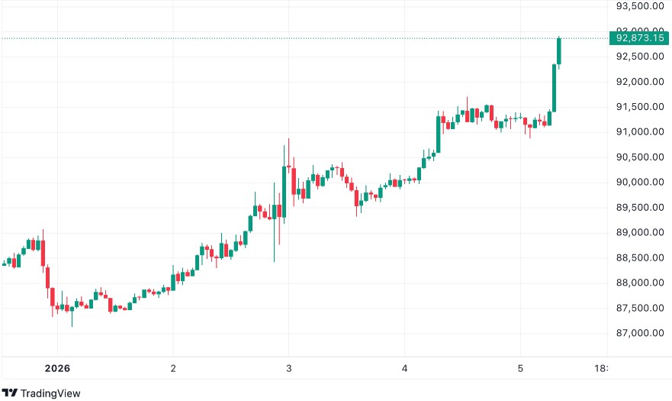Select the 89,000.00 price scale label

(637, 233)
